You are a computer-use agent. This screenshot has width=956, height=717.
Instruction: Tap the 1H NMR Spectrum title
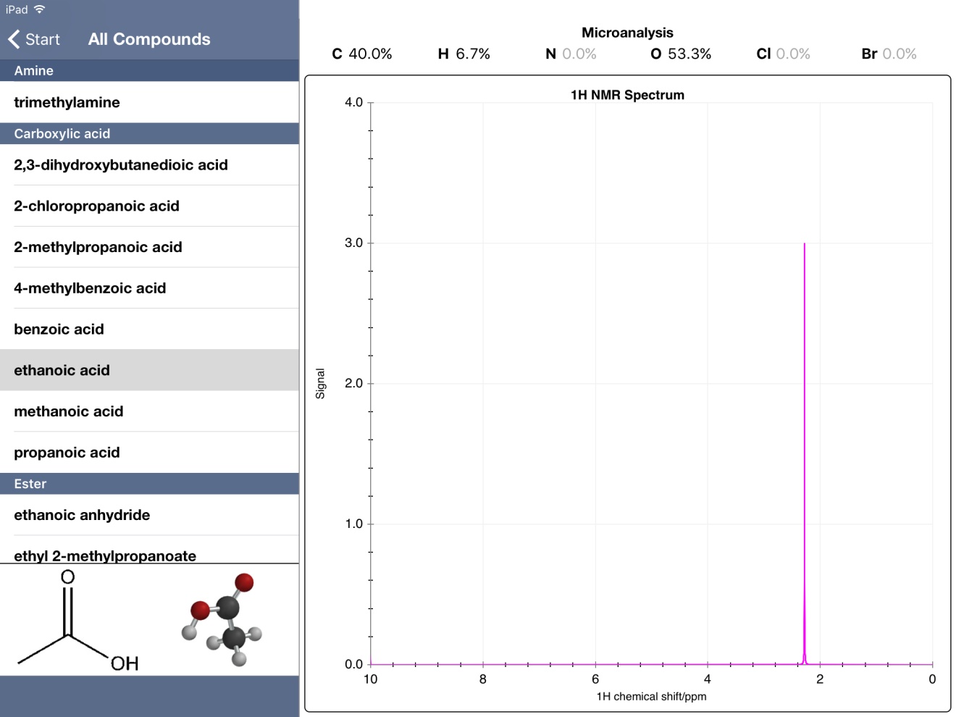(x=627, y=95)
